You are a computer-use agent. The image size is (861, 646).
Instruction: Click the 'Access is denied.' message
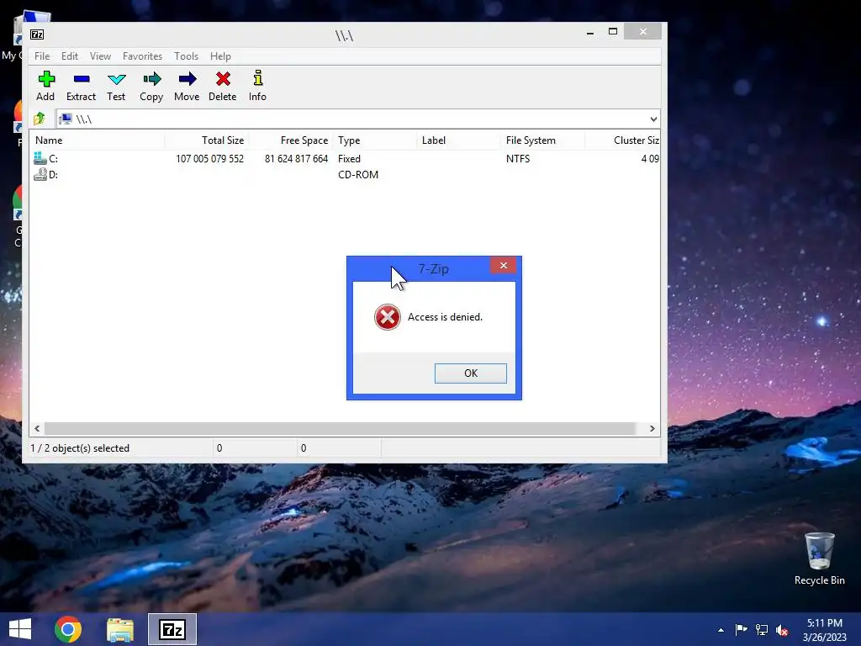click(x=446, y=317)
